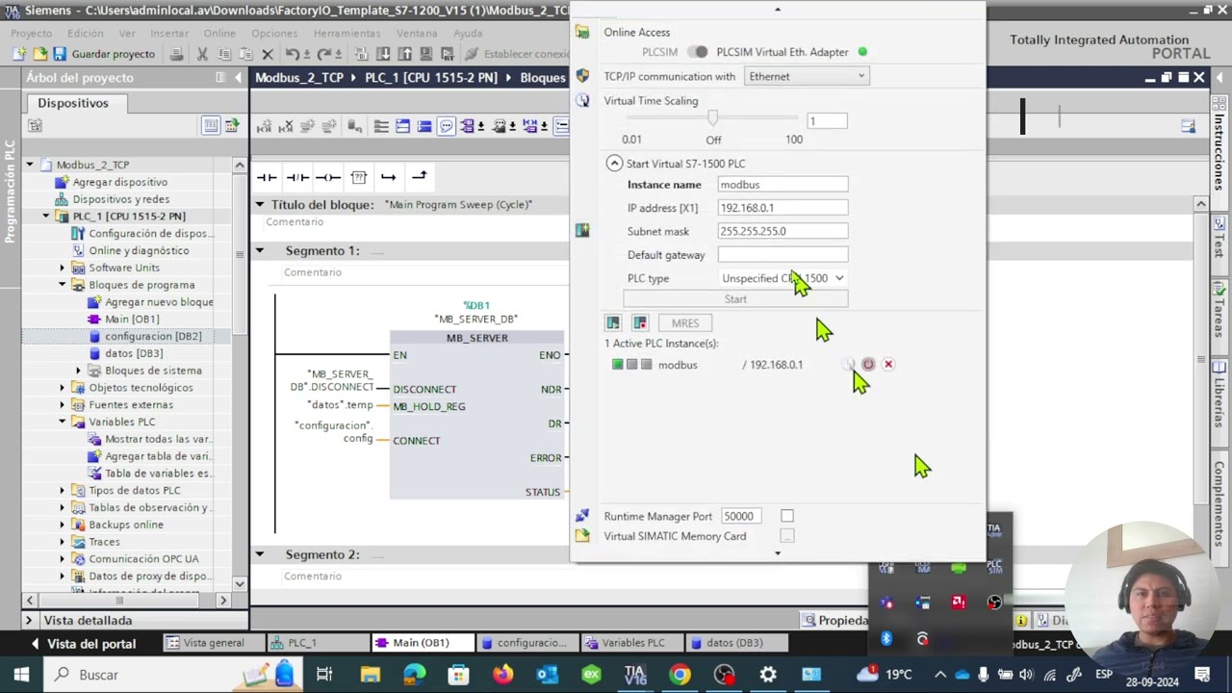
Task: Toggle PLCSIM / Virtual Eth. Adapter switch
Action: [x=698, y=52]
